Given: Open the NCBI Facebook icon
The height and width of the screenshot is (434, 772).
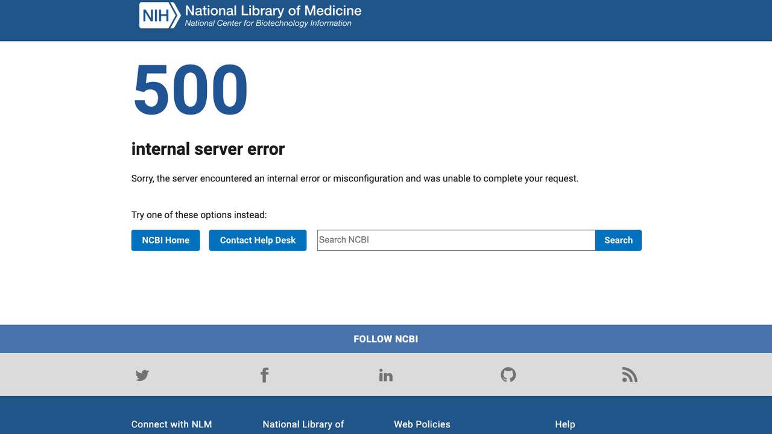Looking at the screenshot, I should (x=264, y=375).
